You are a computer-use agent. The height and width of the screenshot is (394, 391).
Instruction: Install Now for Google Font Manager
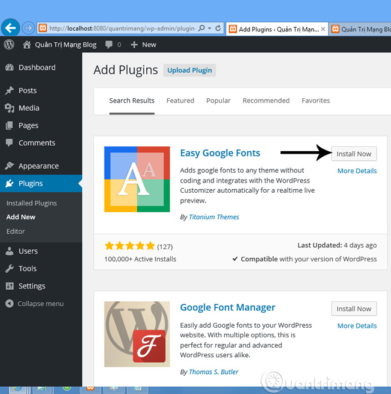[x=354, y=308]
